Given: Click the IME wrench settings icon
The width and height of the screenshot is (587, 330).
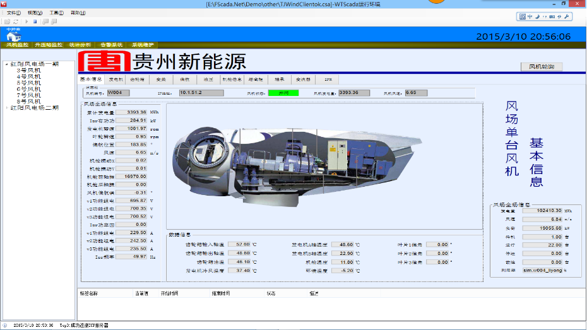Looking at the screenshot, I should tap(566, 16).
